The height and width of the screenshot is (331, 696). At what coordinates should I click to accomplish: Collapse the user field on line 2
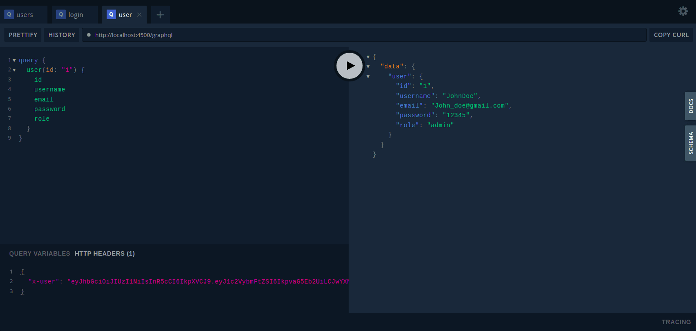click(x=14, y=70)
